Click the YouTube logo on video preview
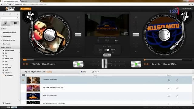Image resolution: width=194 pixels, height=109 pixels. click(x=125, y=34)
